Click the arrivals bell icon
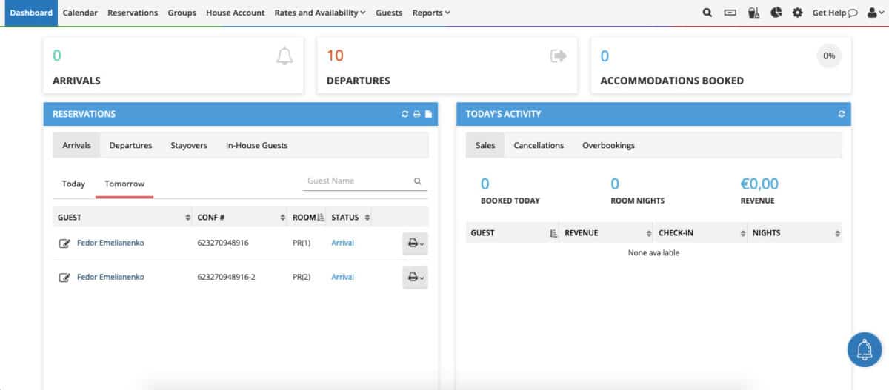 pos(284,56)
